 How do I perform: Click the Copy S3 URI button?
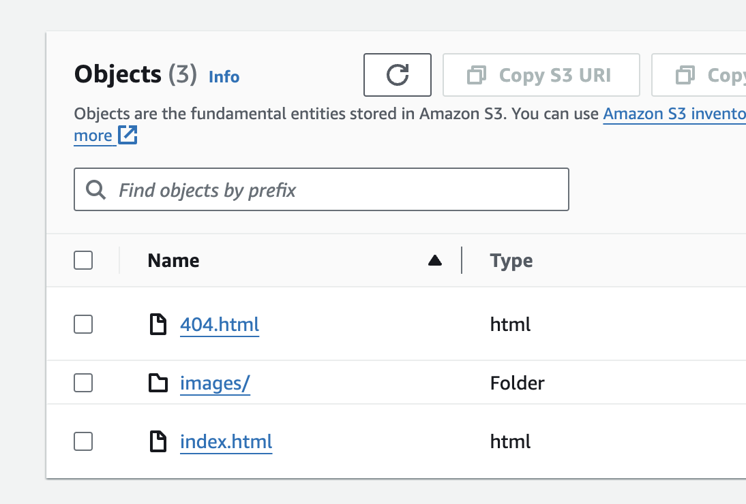[x=541, y=75]
